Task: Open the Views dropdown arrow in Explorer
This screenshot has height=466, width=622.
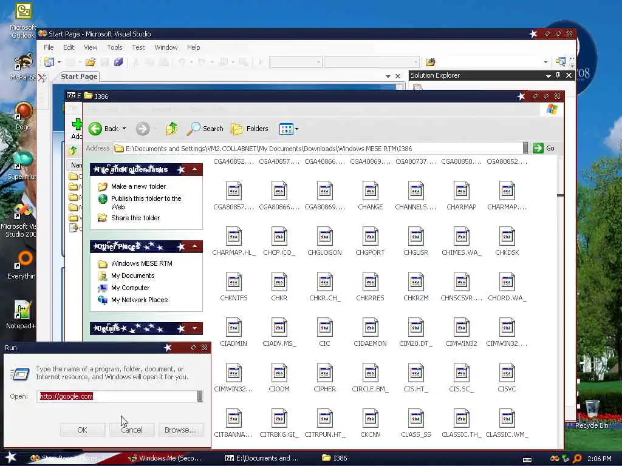Action: [x=296, y=129]
